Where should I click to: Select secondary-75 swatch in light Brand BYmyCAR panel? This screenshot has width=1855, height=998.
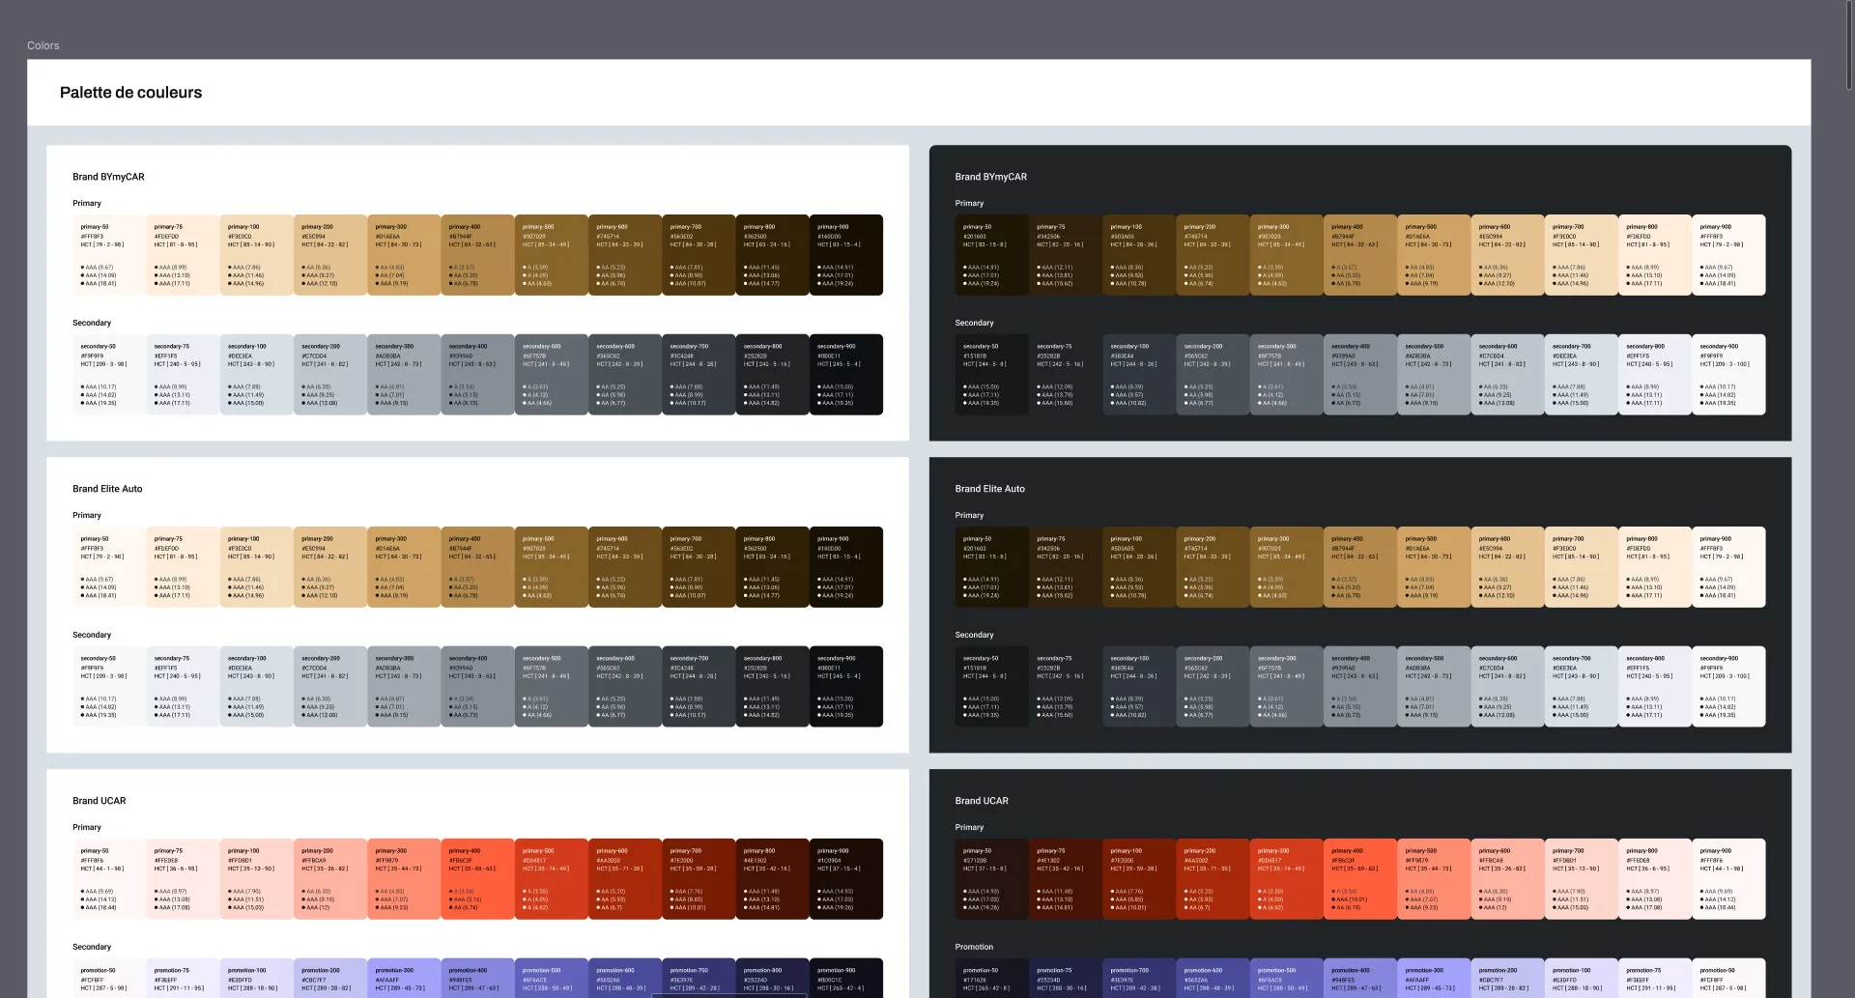pyautogui.click(x=183, y=375)
